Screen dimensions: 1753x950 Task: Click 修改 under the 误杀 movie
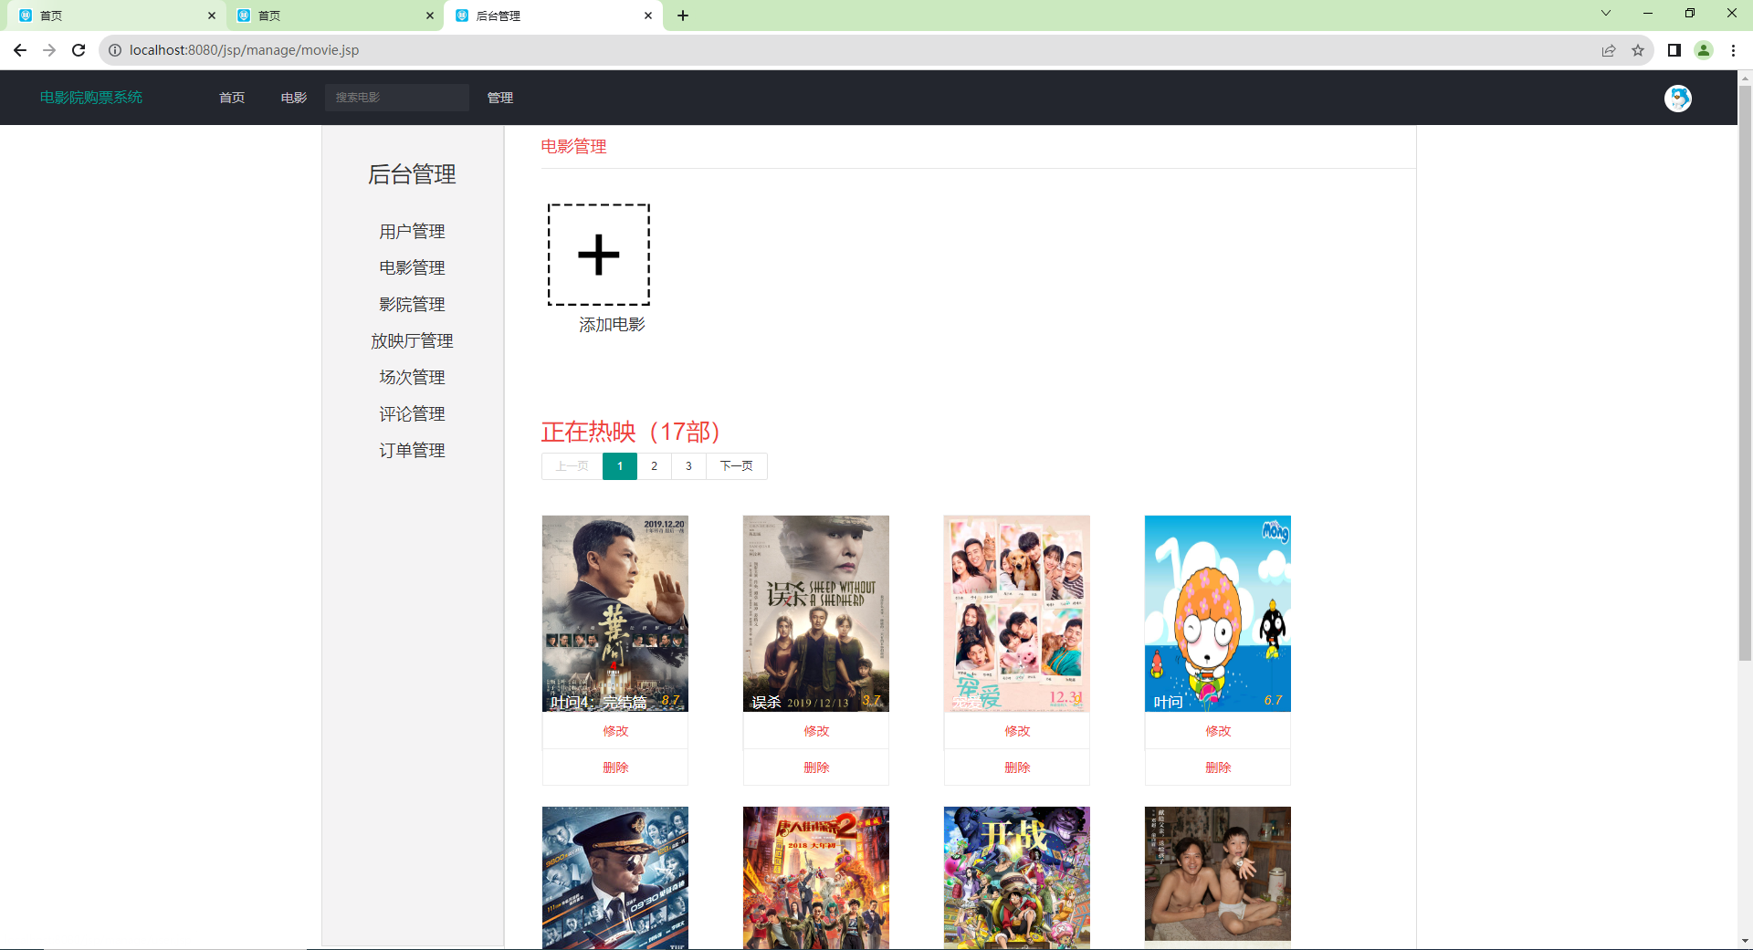tap(815, 730)
